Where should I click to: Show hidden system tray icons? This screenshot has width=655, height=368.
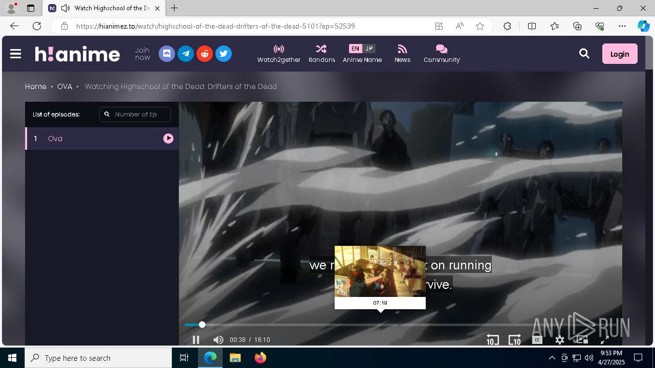tap(552, 358)
